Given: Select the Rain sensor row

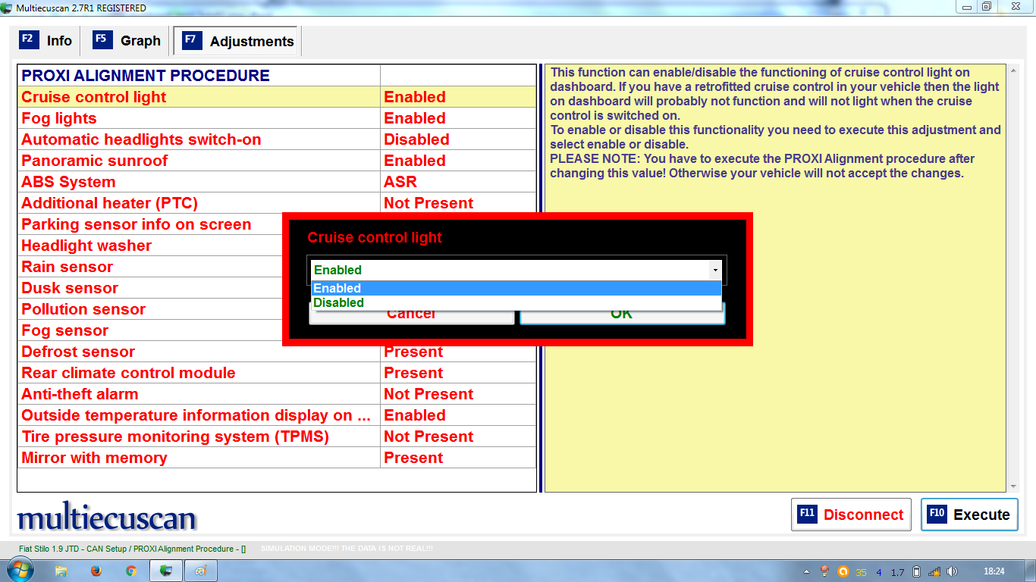Looking at the screenshot, I should click(x=150, y=267).
